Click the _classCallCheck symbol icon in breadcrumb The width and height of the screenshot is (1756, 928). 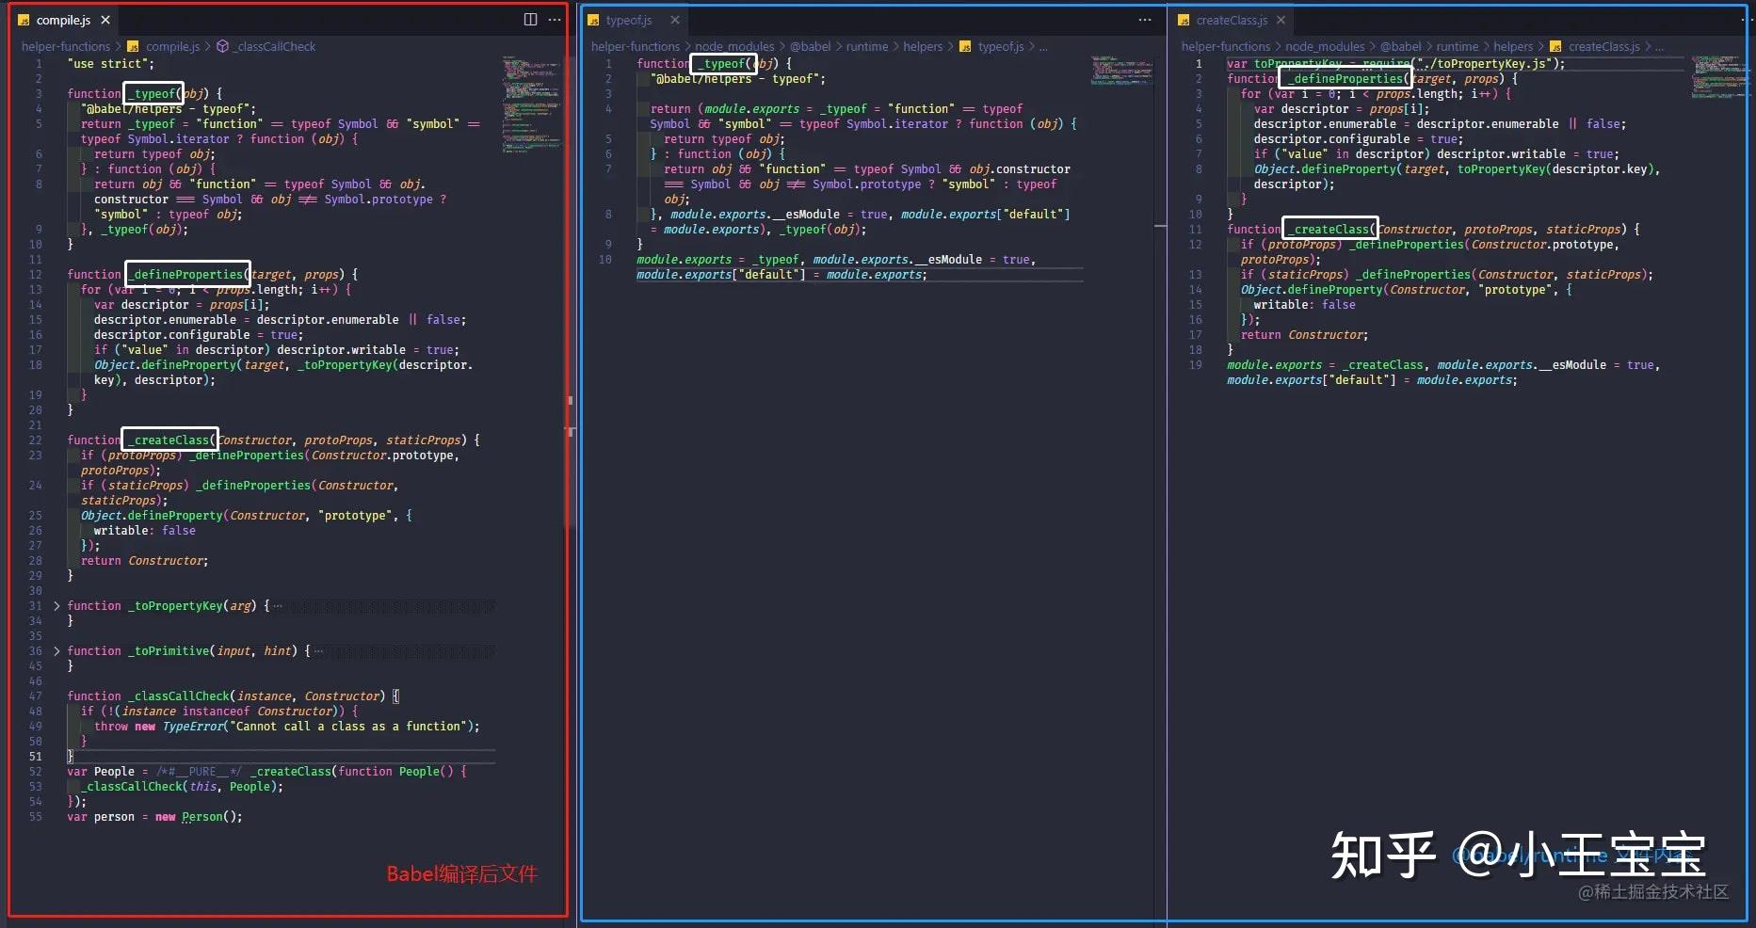[x=222, y=46]
